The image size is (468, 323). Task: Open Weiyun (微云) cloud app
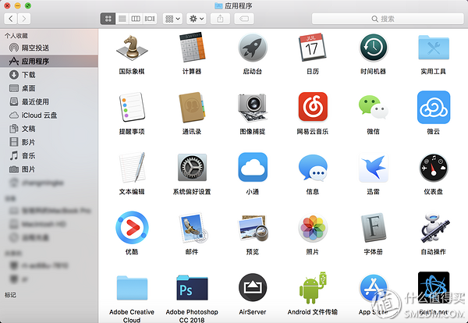[x=434, y=108]
